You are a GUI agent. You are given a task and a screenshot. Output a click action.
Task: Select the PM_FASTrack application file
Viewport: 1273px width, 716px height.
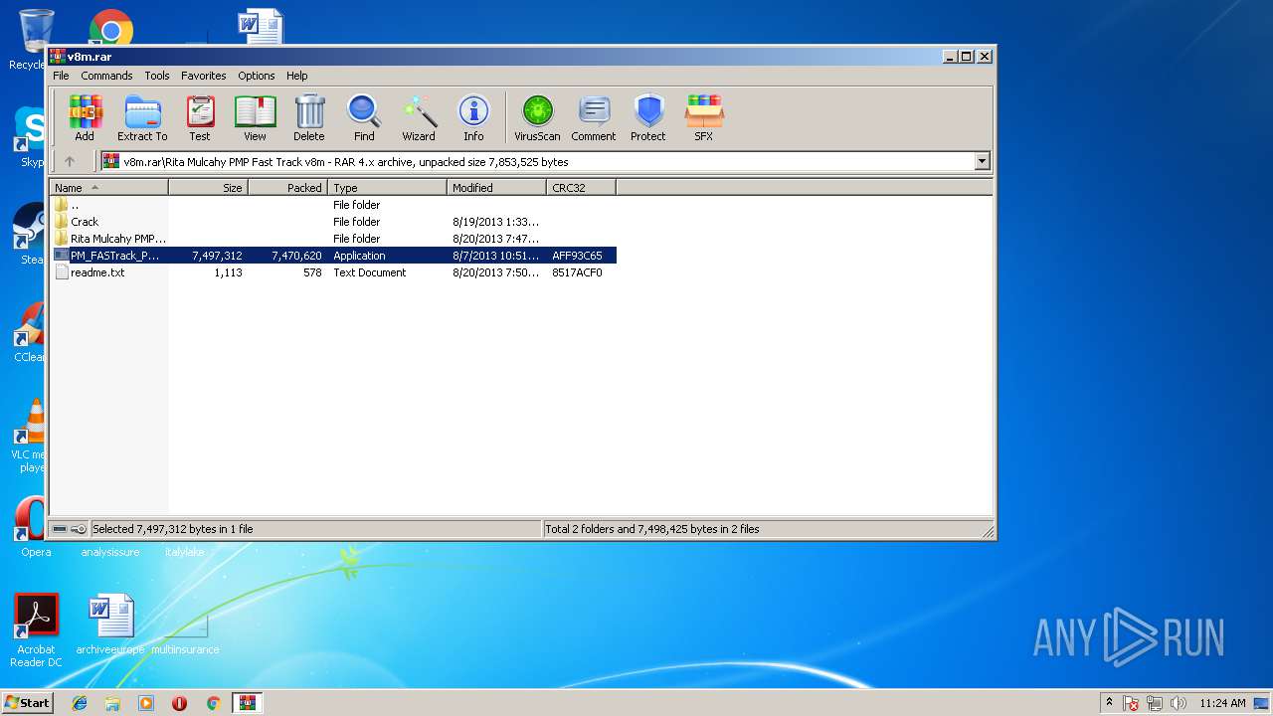(x=334, y=256)
